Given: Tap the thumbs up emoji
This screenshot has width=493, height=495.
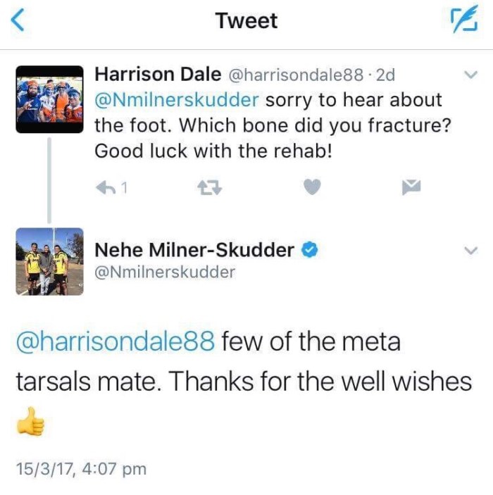Looking at the screenshot, I should coord(30,421).
